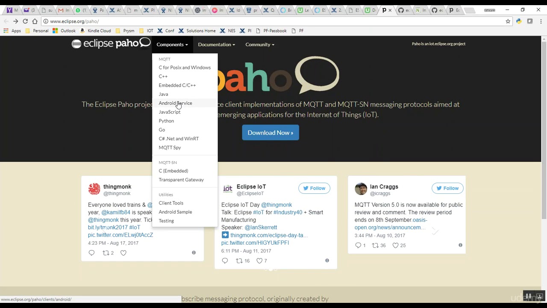Follow Eclipse IoT on Twitter
Image resolution: width=547 pixels, height=308 pixels.
tap(314, 188)
